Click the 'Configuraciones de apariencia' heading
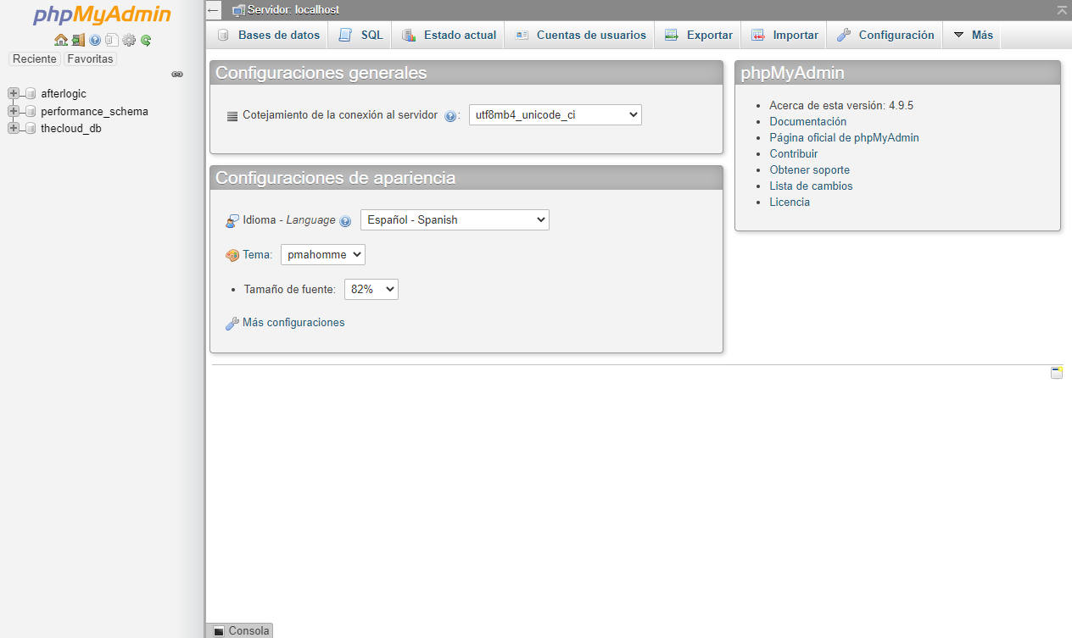 (x=335, y=178)
